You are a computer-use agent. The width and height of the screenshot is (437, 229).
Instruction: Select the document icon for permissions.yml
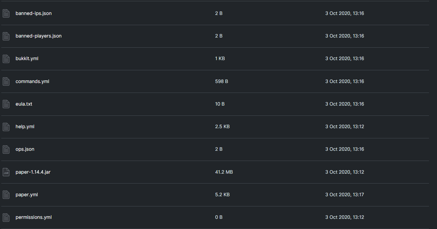click(x=6, y=217)
